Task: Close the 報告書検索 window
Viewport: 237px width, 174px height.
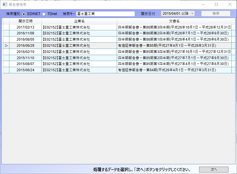Action: tap(230, 4)
